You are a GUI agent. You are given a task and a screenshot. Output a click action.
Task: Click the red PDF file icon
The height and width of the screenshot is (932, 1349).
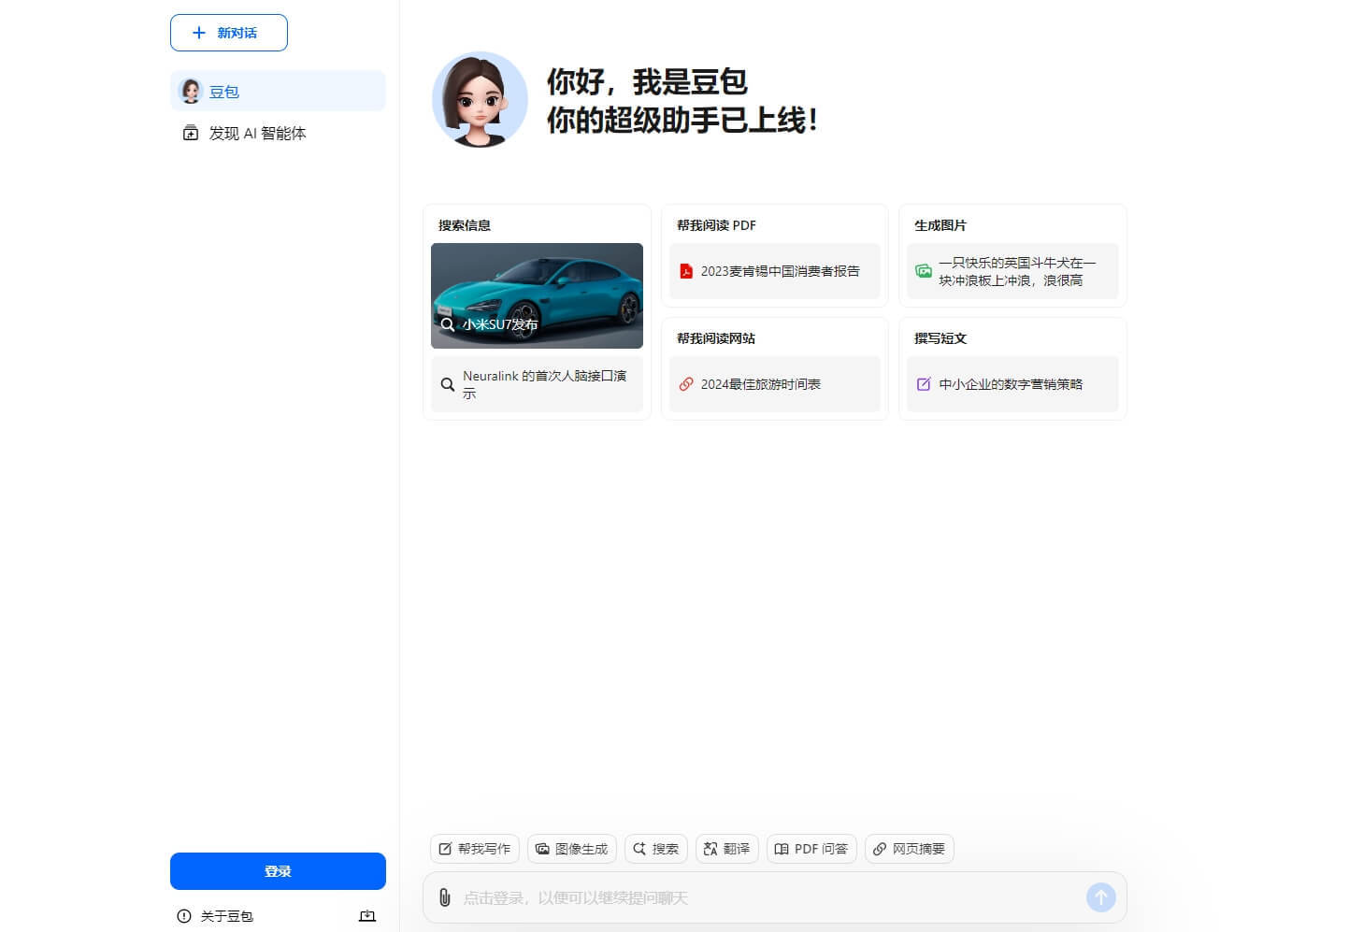pyautogui.click(x=686, y=271)
